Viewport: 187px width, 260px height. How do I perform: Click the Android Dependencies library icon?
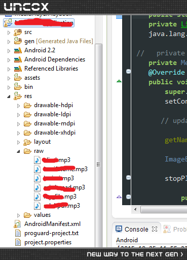pos(18,59)
